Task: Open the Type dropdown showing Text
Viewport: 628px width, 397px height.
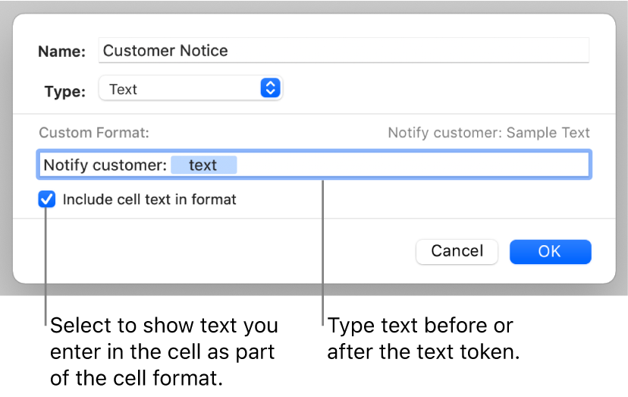Action: pos(190,89)
